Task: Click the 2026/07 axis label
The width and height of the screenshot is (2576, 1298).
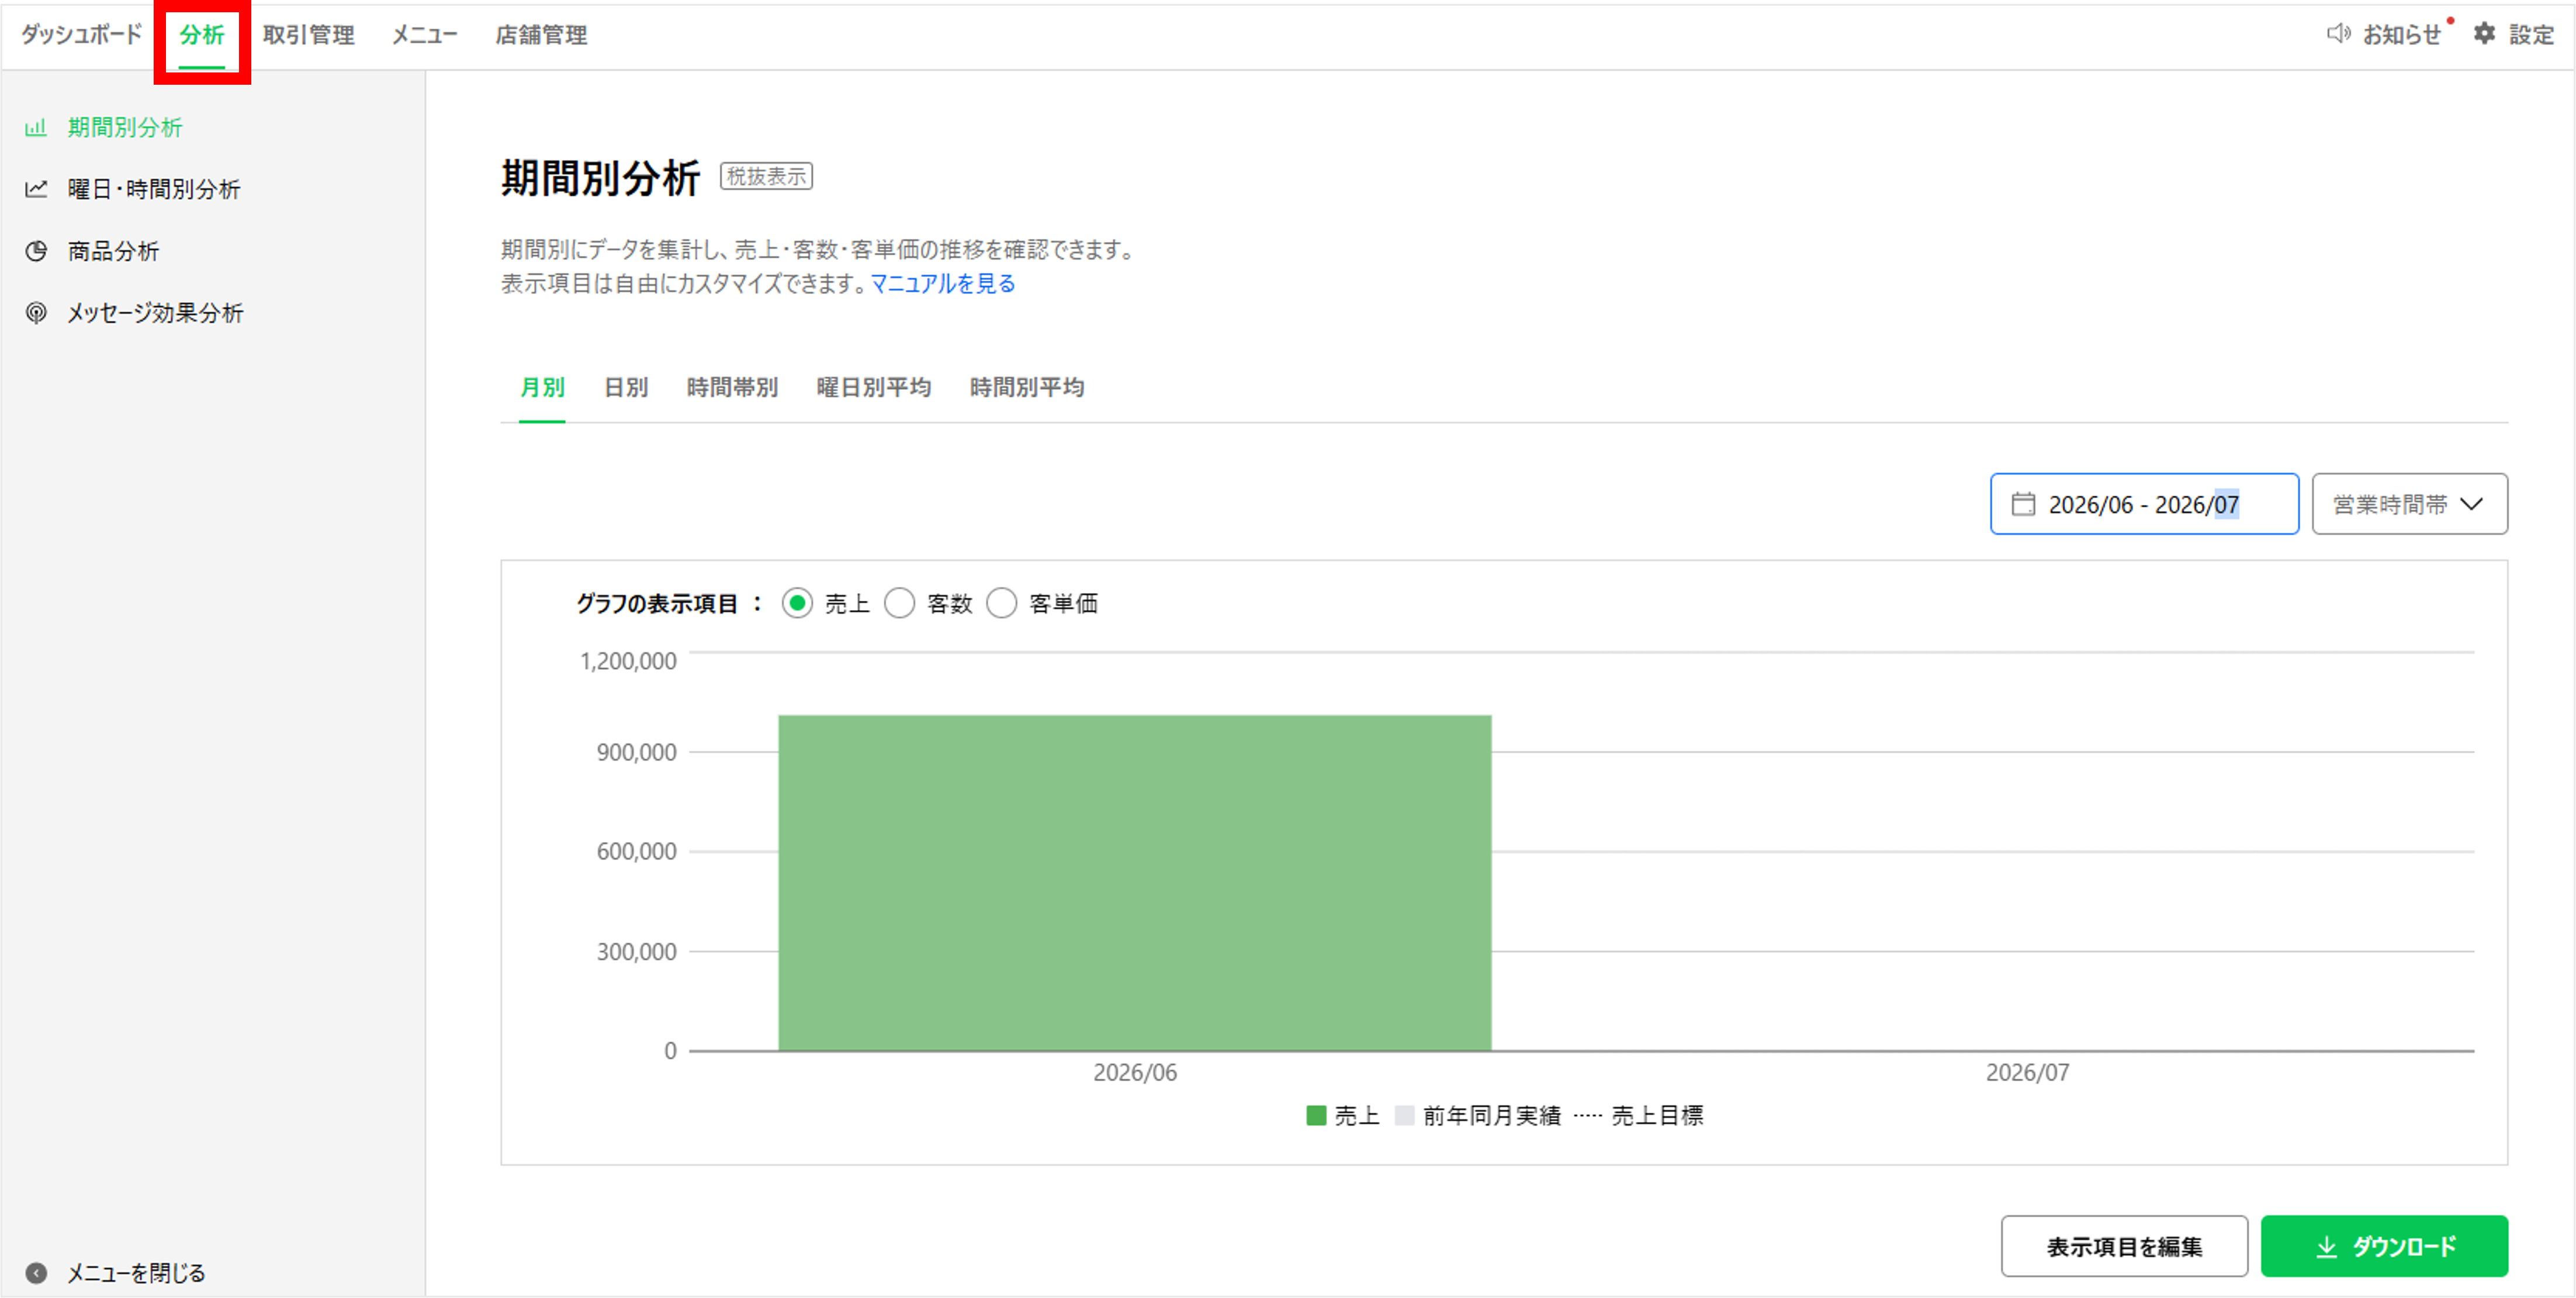Action: [x=2027, y=1073]
